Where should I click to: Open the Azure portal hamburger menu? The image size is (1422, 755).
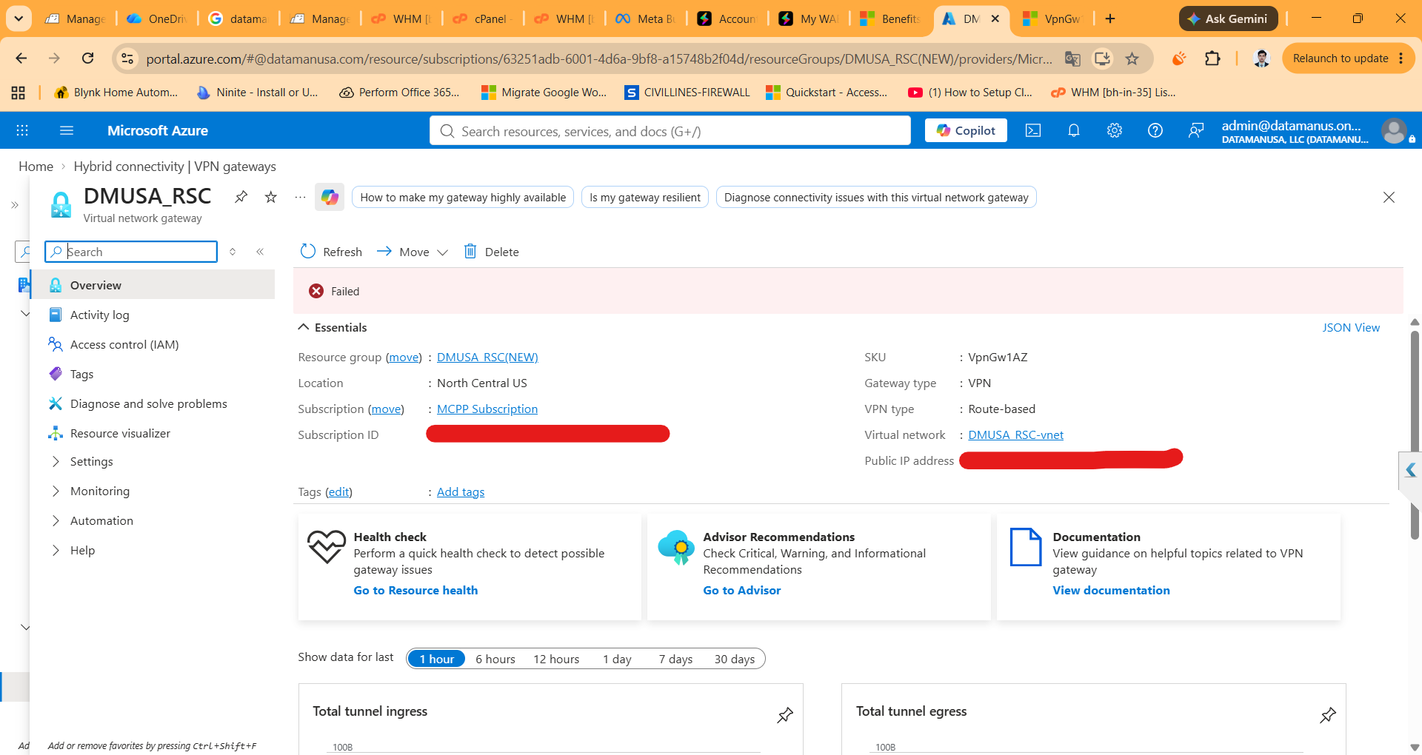[67, 131]
